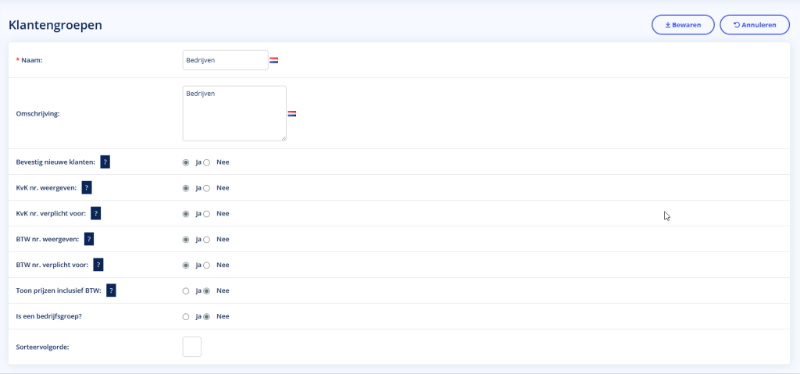Choose Ja for Is een bedrijfsgroep
Image resolution: width=800 pixels, height=374 pixels.
click(x=186, y=316)
